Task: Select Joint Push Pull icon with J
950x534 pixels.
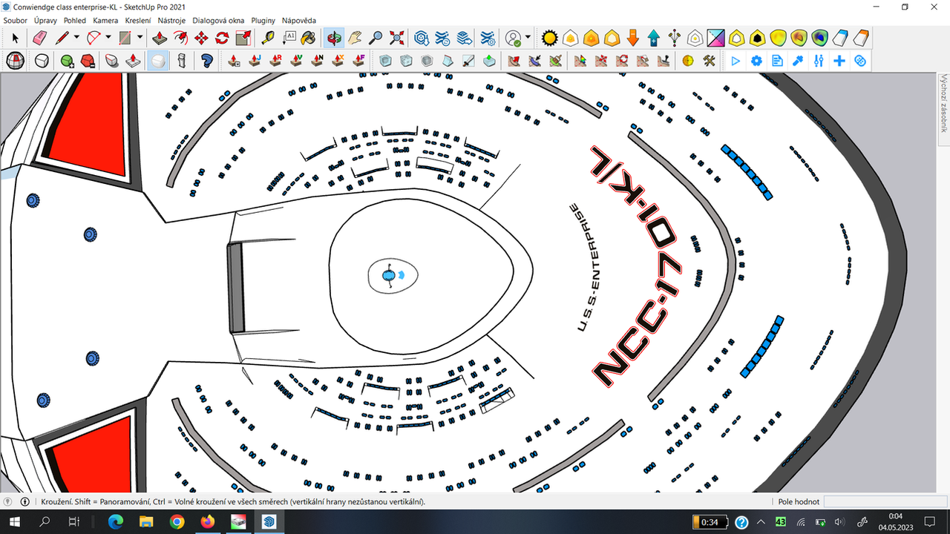Action: point(254,61)
